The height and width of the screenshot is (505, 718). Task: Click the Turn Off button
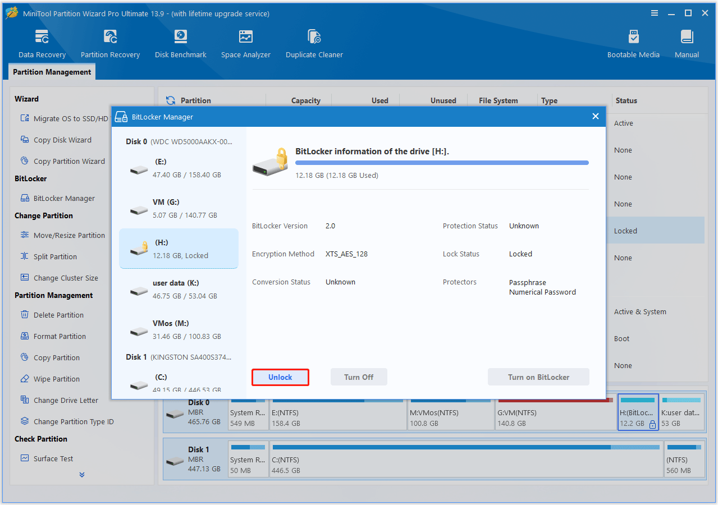pos(359,377)
